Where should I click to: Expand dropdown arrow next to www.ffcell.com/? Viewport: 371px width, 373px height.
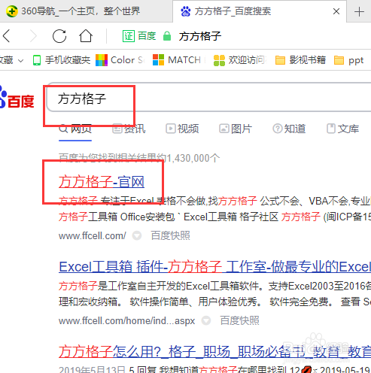(137, 235)
